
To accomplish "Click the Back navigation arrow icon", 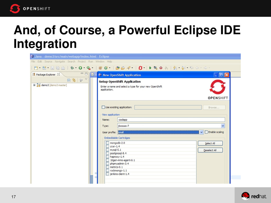I will coord(197,68).
